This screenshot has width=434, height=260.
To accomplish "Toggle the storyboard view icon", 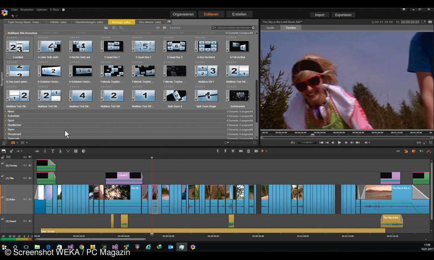I will coord(4,151).
